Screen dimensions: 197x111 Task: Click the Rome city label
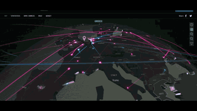pos(116,80)
